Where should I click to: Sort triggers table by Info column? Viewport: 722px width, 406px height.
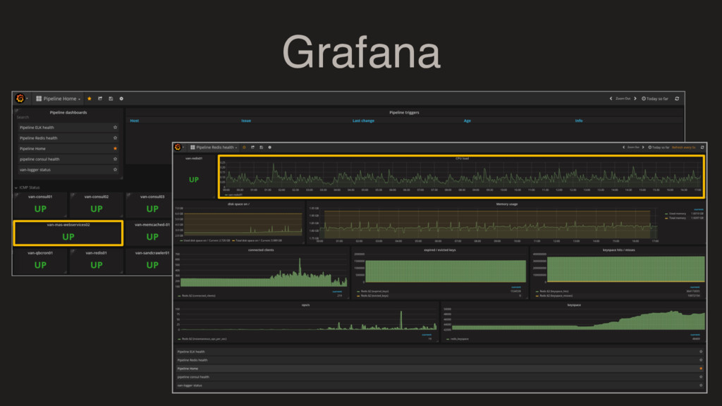point(579,121)
